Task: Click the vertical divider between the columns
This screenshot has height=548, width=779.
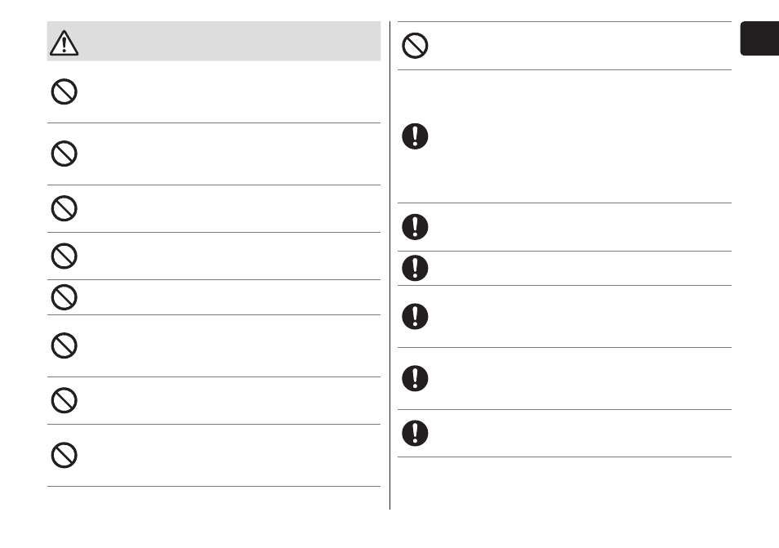Action: tap(390, 265)
